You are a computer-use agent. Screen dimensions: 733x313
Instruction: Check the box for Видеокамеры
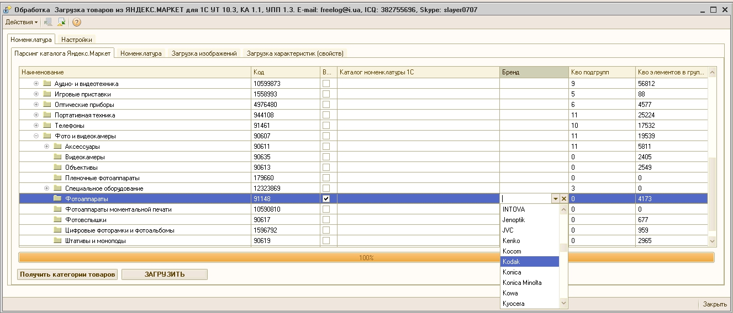tap(326, 157)
